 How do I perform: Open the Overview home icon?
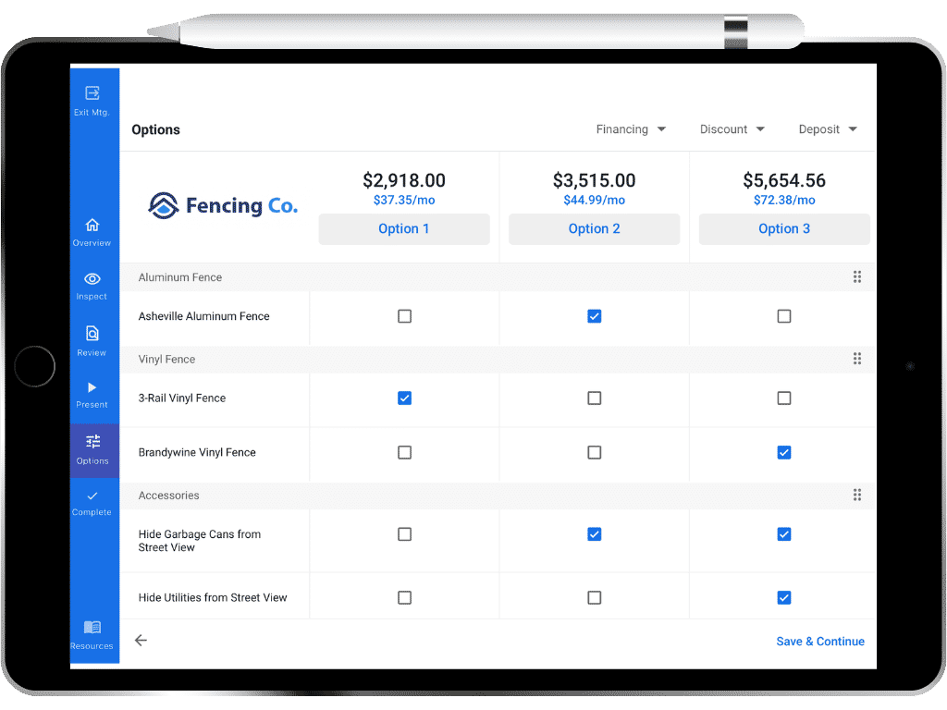(x=92, y=225)
